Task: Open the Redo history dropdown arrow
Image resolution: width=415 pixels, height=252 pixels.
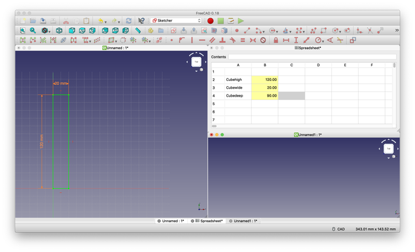Action: (x=119, y=22)
